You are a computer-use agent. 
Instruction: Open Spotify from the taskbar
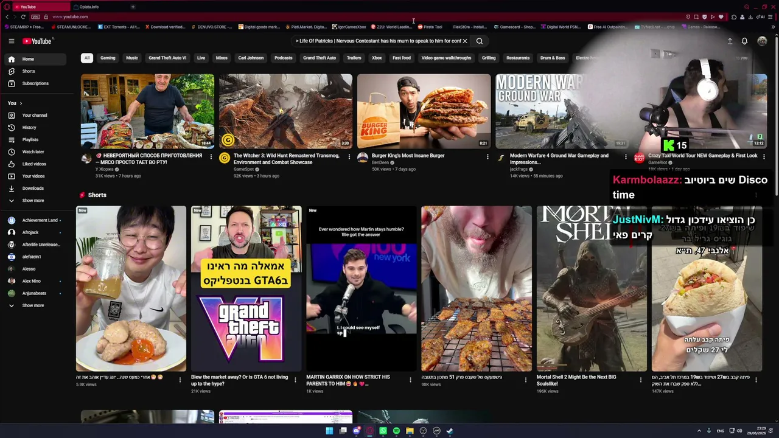point(396,431)
